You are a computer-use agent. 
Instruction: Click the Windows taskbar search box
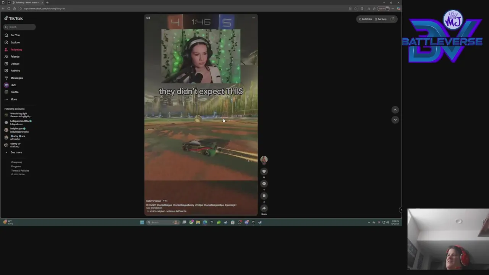[x=163, y=222]
